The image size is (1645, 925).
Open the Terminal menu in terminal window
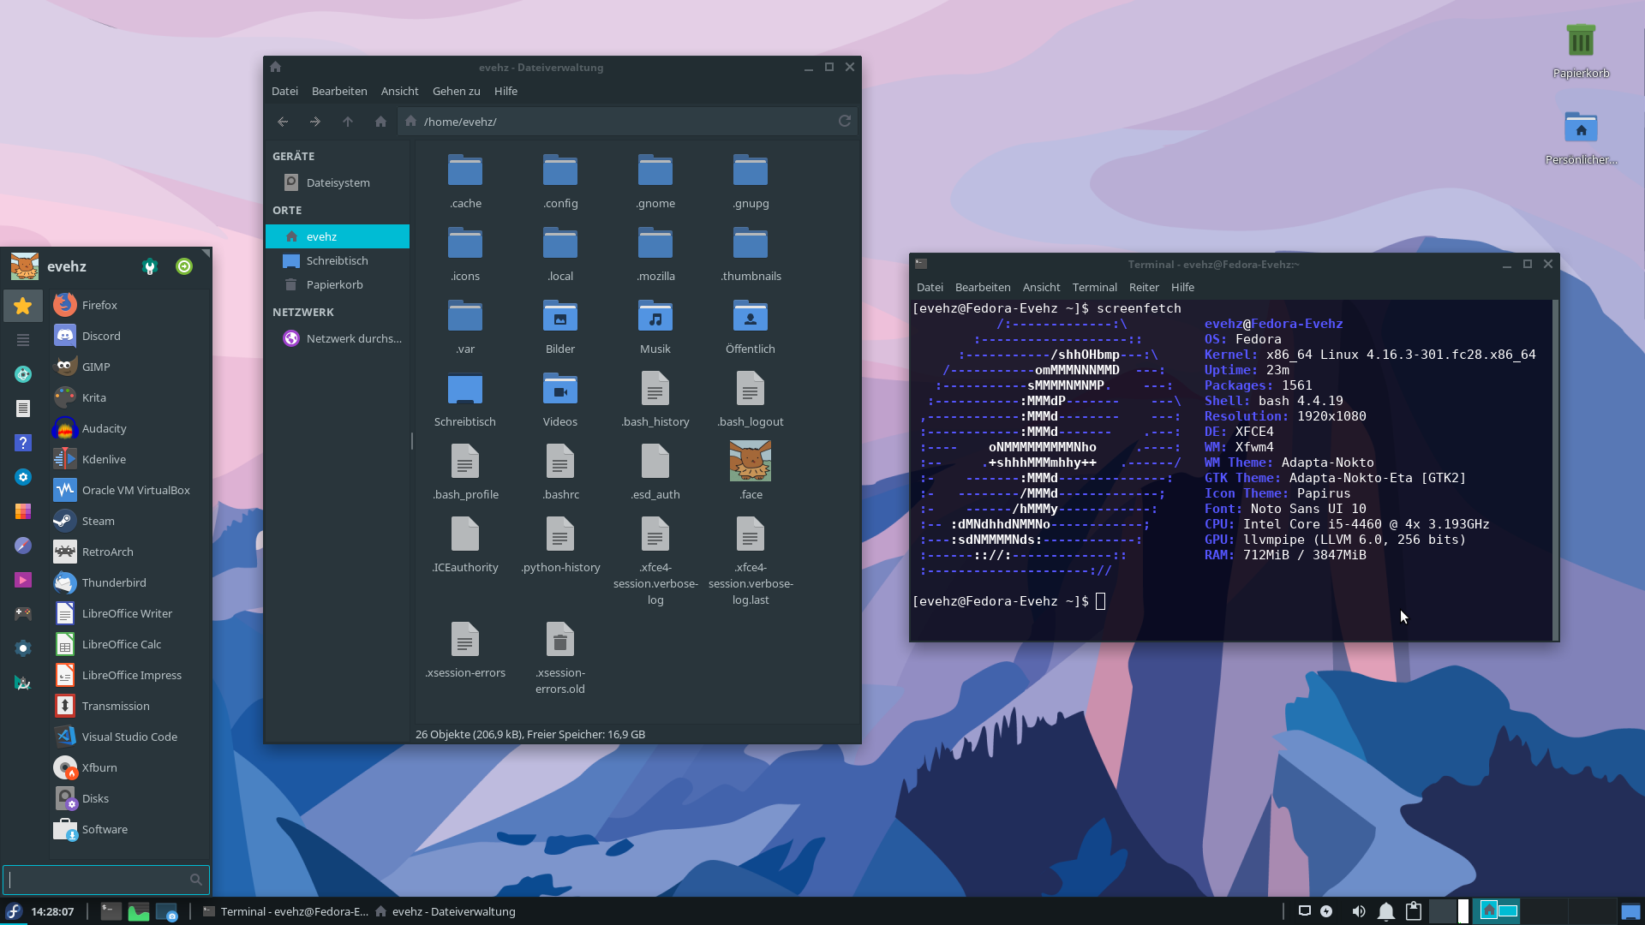[x=1095, y=287]
